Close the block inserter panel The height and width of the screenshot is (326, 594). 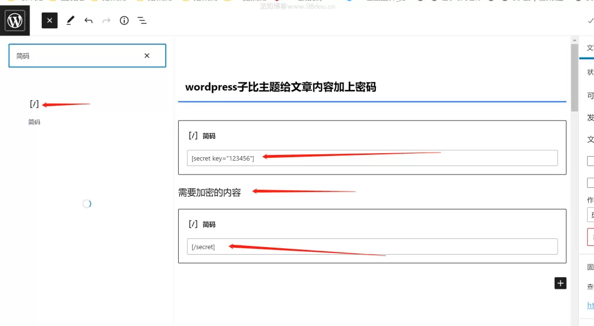[x=50, y=20]
